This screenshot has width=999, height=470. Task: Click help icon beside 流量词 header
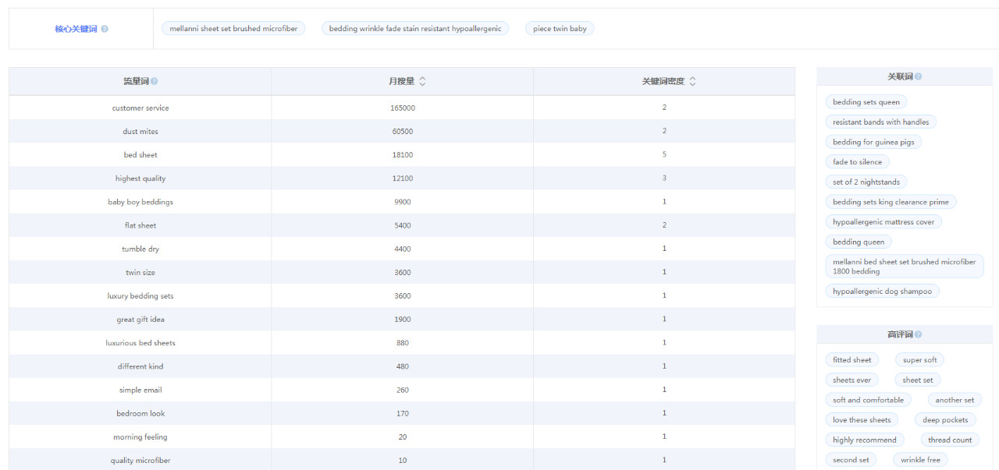(154, 81)
